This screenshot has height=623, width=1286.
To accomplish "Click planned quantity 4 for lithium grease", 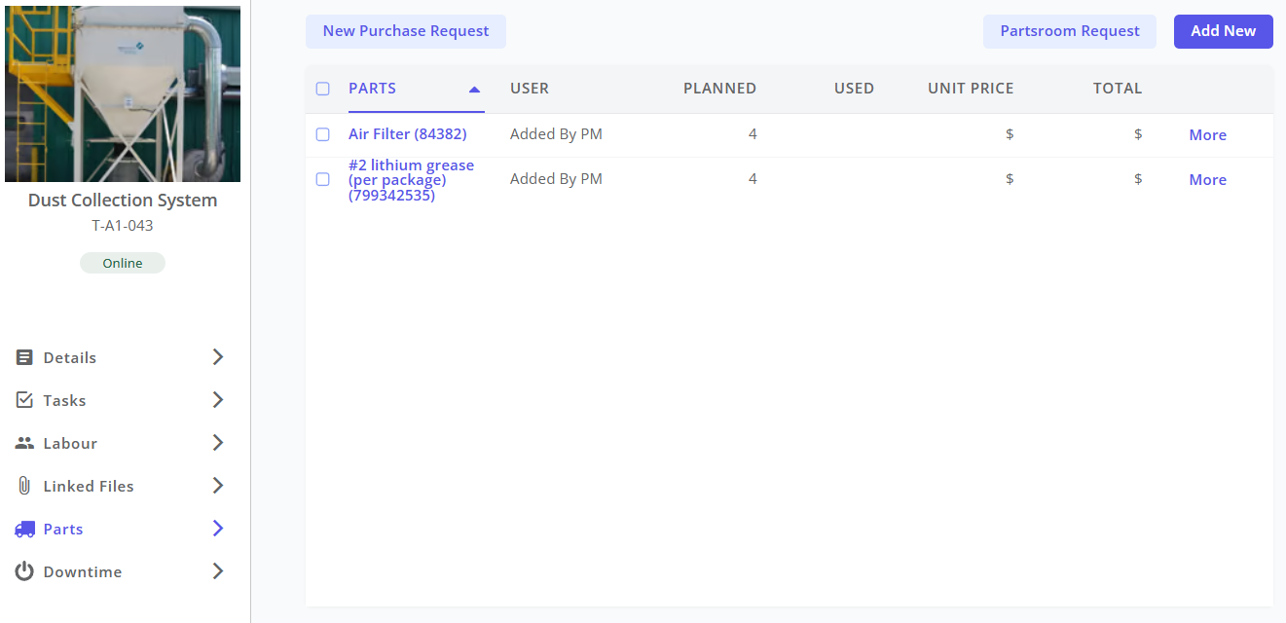I will click(753, 179).
